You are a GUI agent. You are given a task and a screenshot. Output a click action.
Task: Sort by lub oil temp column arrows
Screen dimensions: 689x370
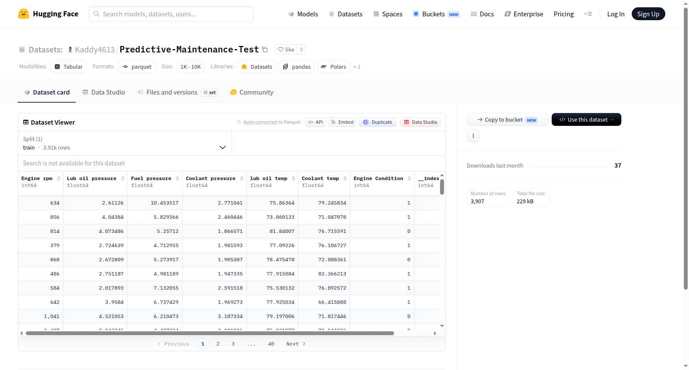click(x=293, y=178)
